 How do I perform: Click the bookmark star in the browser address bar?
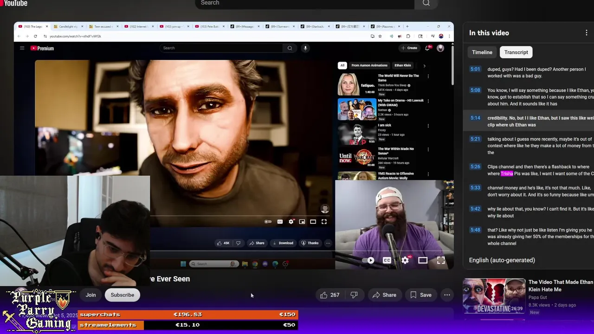tap(380, 36)
